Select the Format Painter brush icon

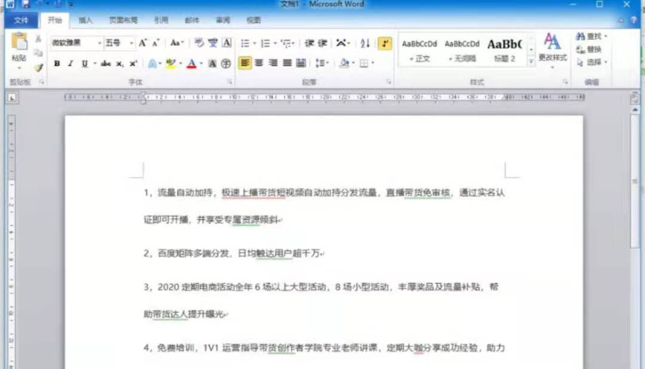click(x=39, y=68)
